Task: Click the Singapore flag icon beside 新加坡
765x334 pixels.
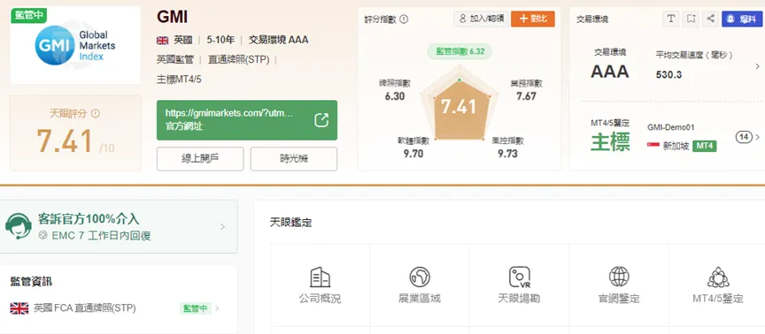Action: click(x=653, y=146)
